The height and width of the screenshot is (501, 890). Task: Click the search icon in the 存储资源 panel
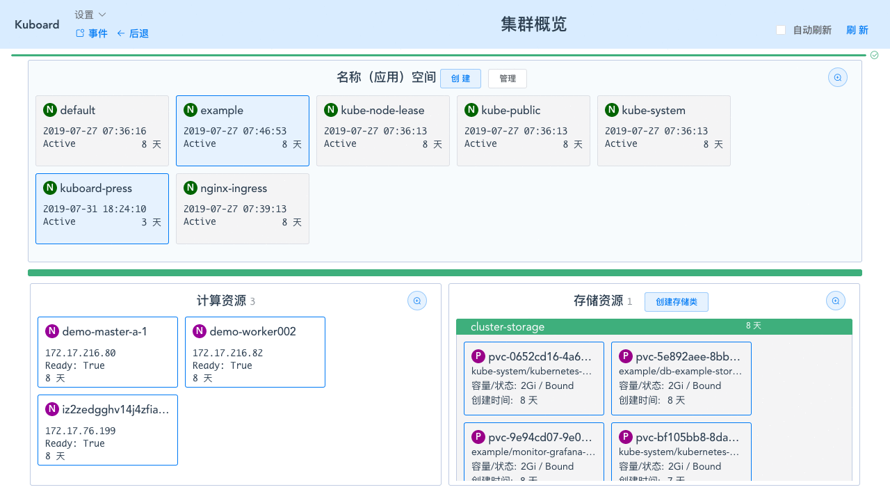pyautogui.click(x=835, y=300)
